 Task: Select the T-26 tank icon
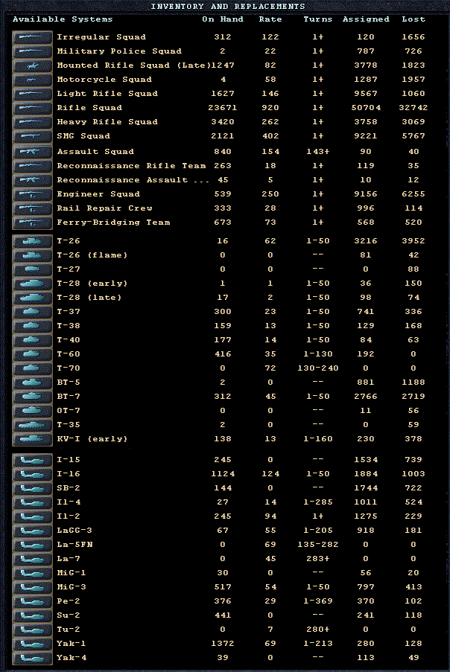pyautogui.click(x=32, y=241)
